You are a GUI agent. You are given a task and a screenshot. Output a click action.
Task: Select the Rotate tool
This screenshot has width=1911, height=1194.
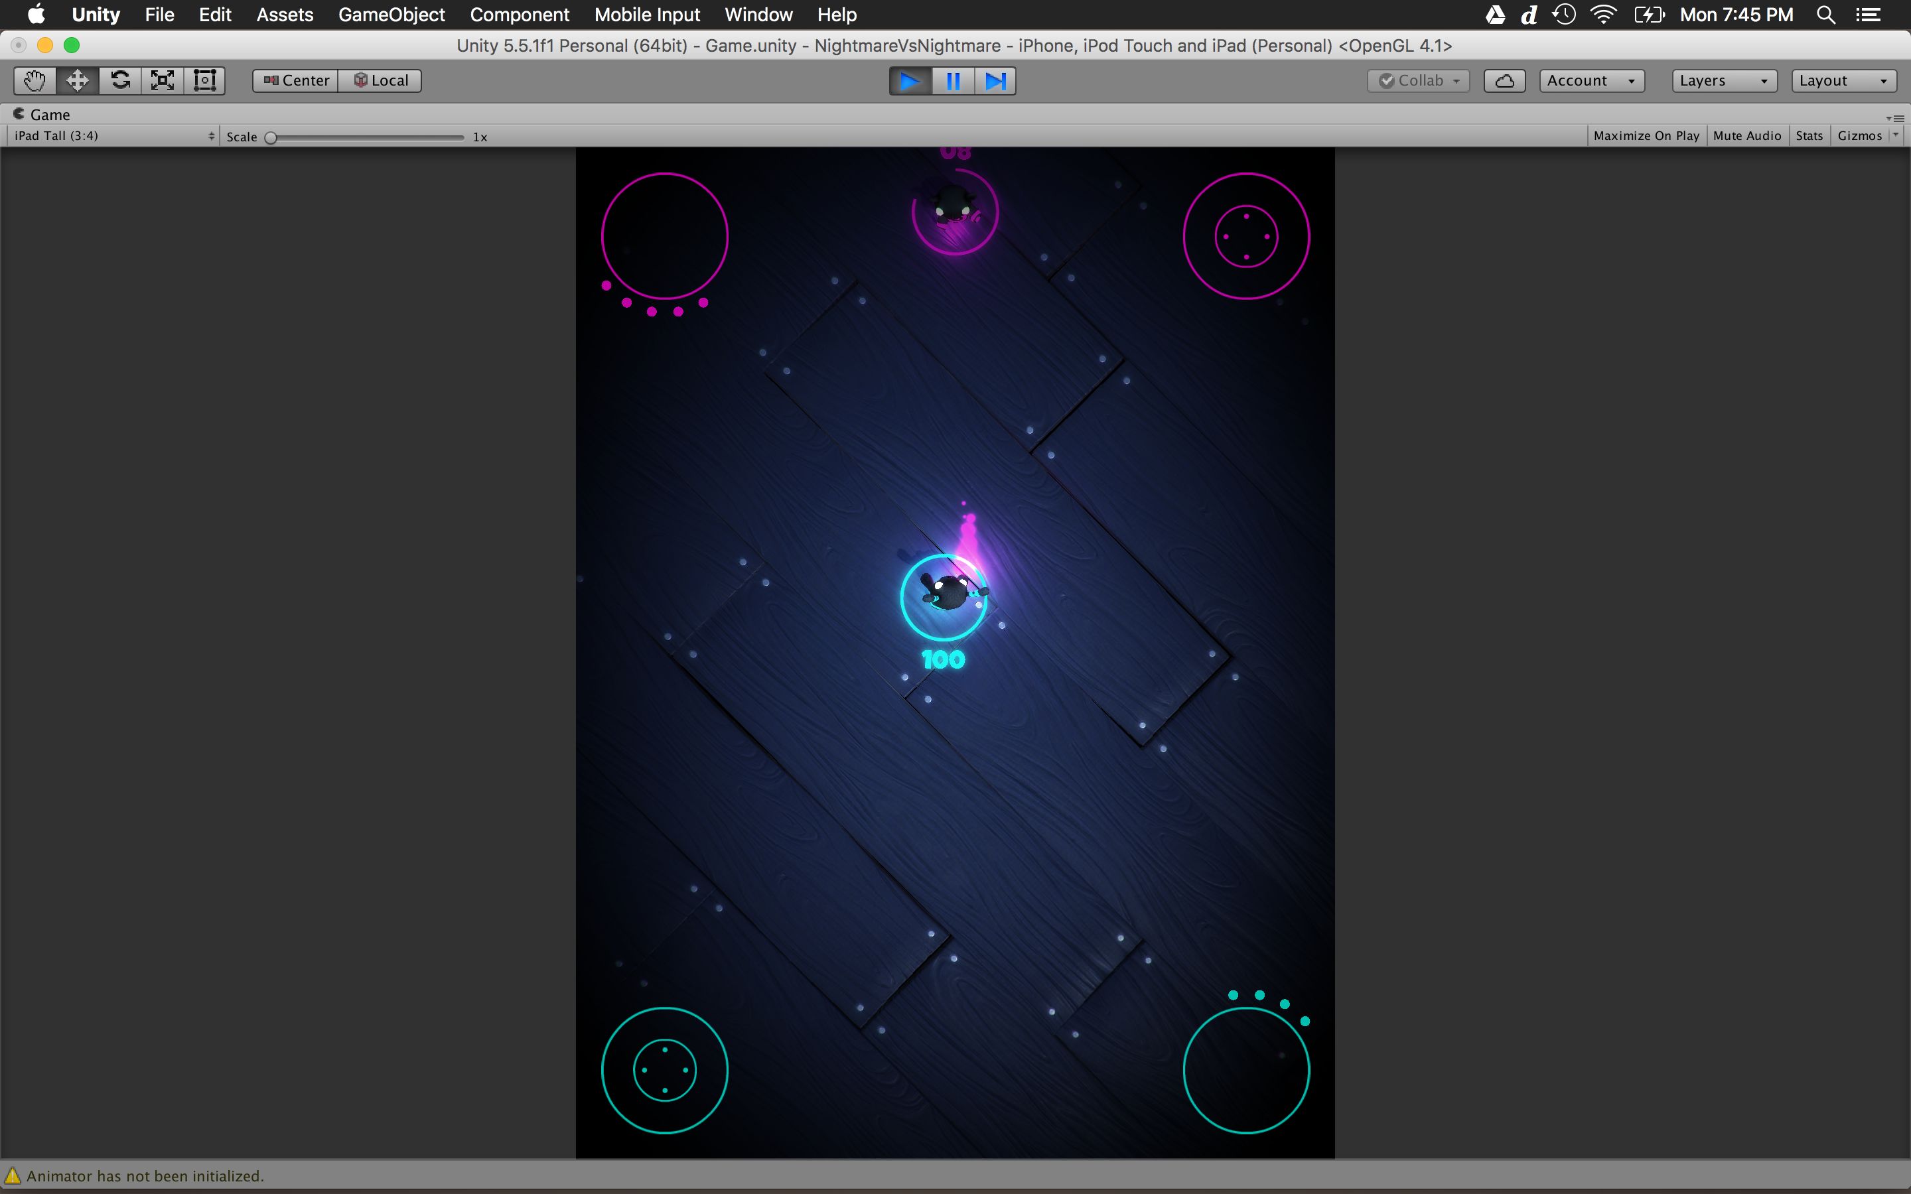click(x=120, y=80)
